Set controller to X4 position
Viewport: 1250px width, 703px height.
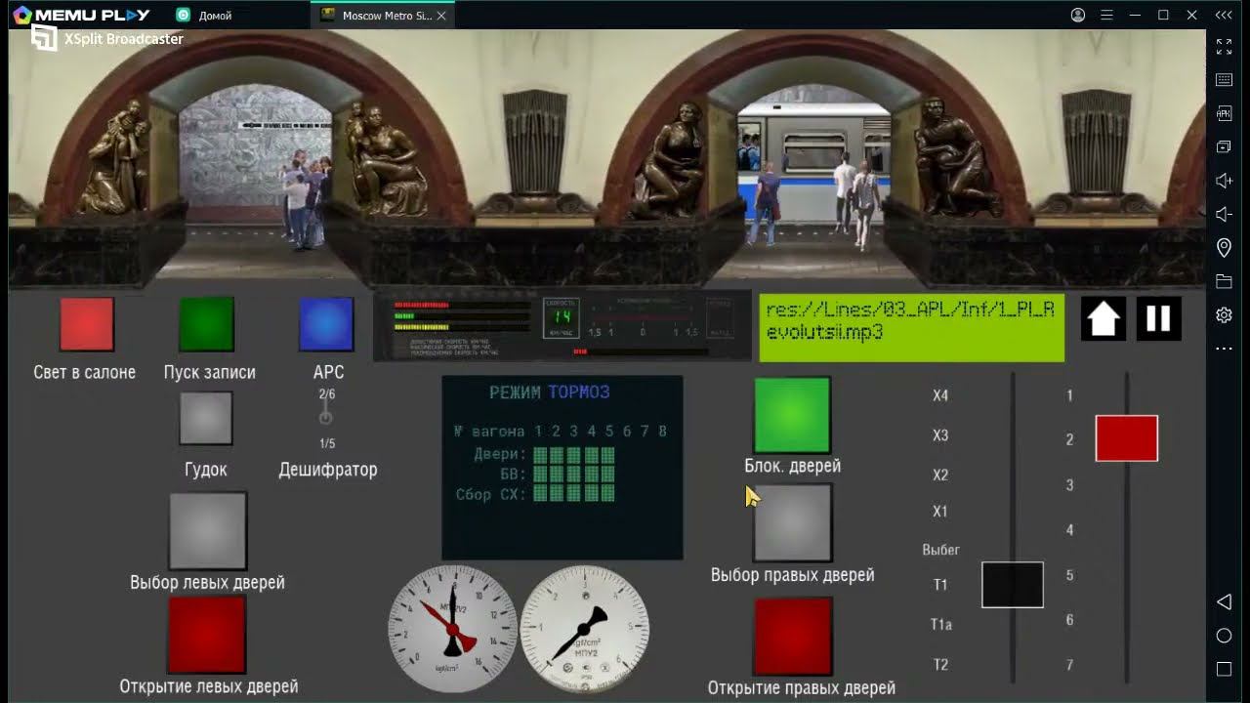[x=940, y=395]
